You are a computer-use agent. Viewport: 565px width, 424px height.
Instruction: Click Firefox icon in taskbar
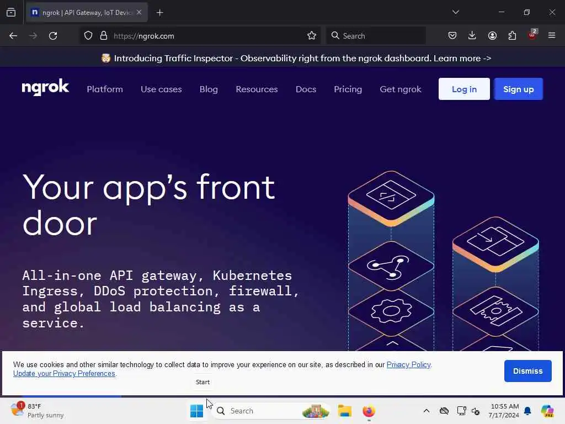point(369,411)
